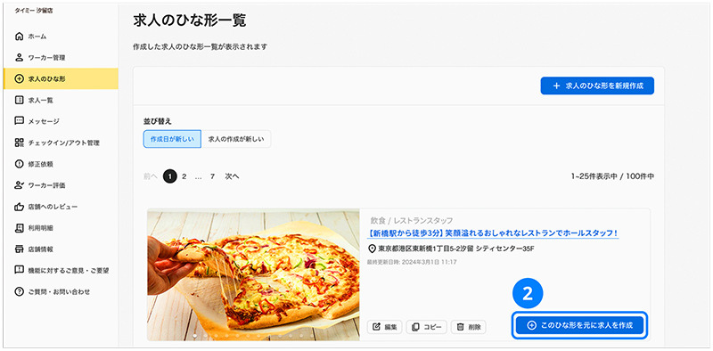Image resolution: width=713 pixels, height=351 pixels.
Task: Open ホーム in the sidebar
Action: [x=60, y=37]
